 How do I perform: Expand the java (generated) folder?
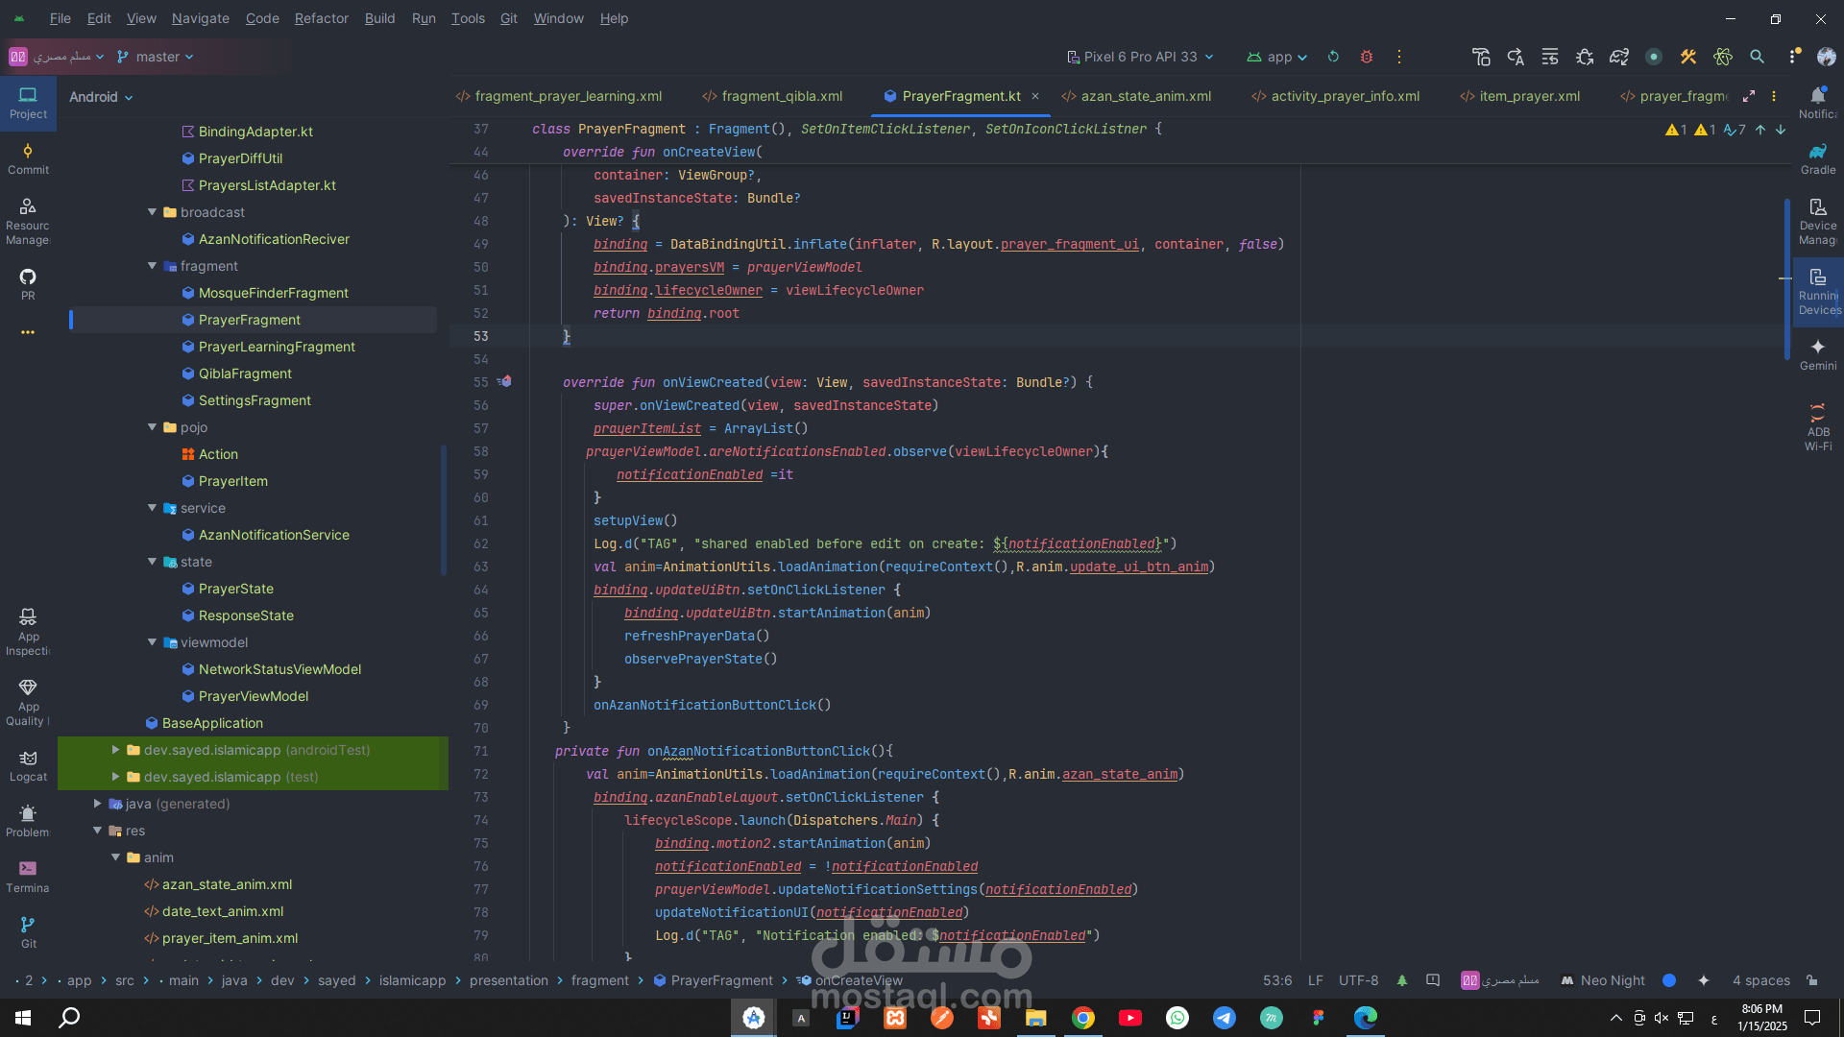97,804
